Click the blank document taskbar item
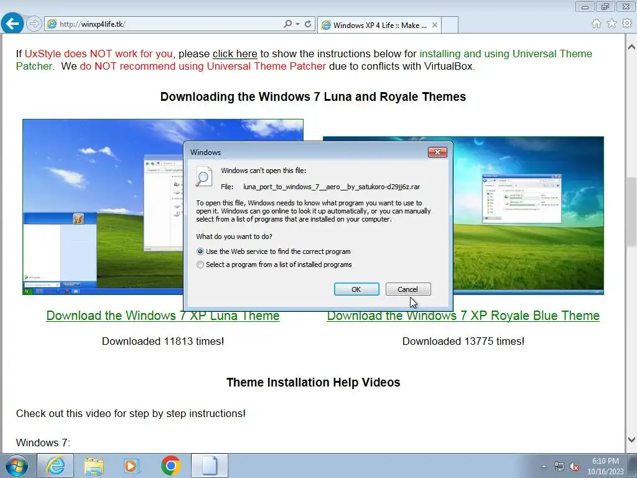The image size is (637, 478). [210, 466]
